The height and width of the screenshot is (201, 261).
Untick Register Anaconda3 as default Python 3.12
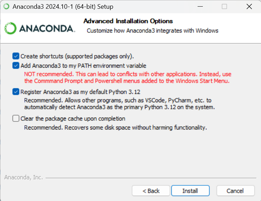tap(16, 92)
